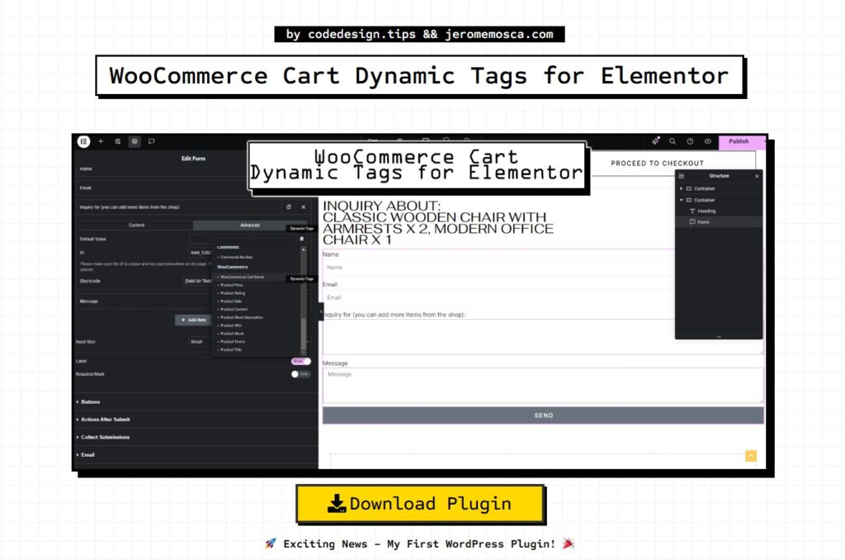Screen dimensions: 845x560
Task: Duplicate the Inquiry for field item
Action: (x=289, y=207)
